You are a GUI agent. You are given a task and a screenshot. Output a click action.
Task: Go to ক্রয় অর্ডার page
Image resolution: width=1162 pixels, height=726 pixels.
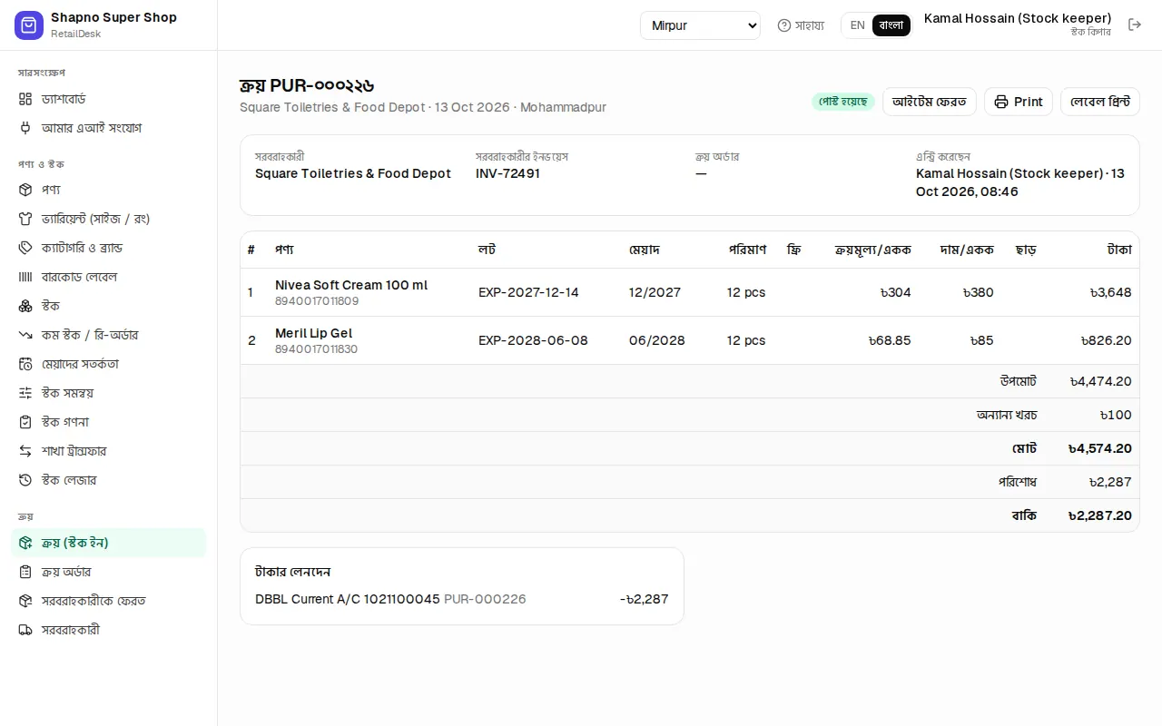point(109,572)
